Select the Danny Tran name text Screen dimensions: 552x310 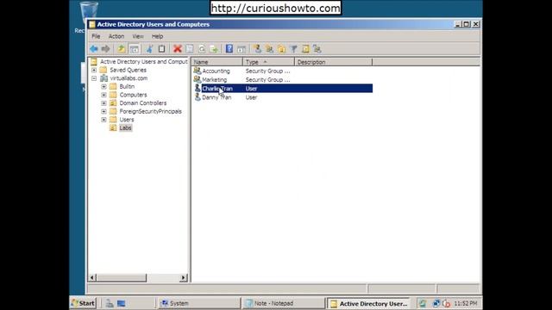click(216, 97)
